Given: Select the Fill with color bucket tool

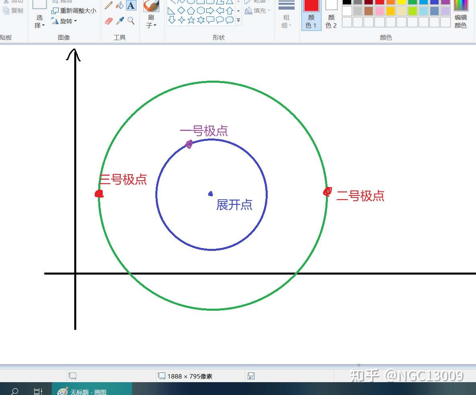Looking at the screenshot, I should (x=120, y=6).
